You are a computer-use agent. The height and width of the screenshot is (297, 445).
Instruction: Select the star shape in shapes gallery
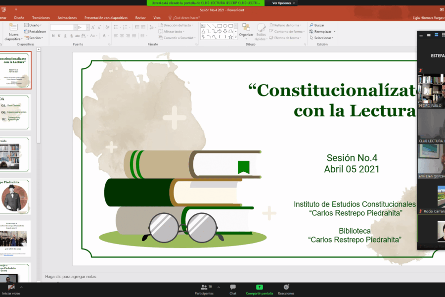click(231, 37)
